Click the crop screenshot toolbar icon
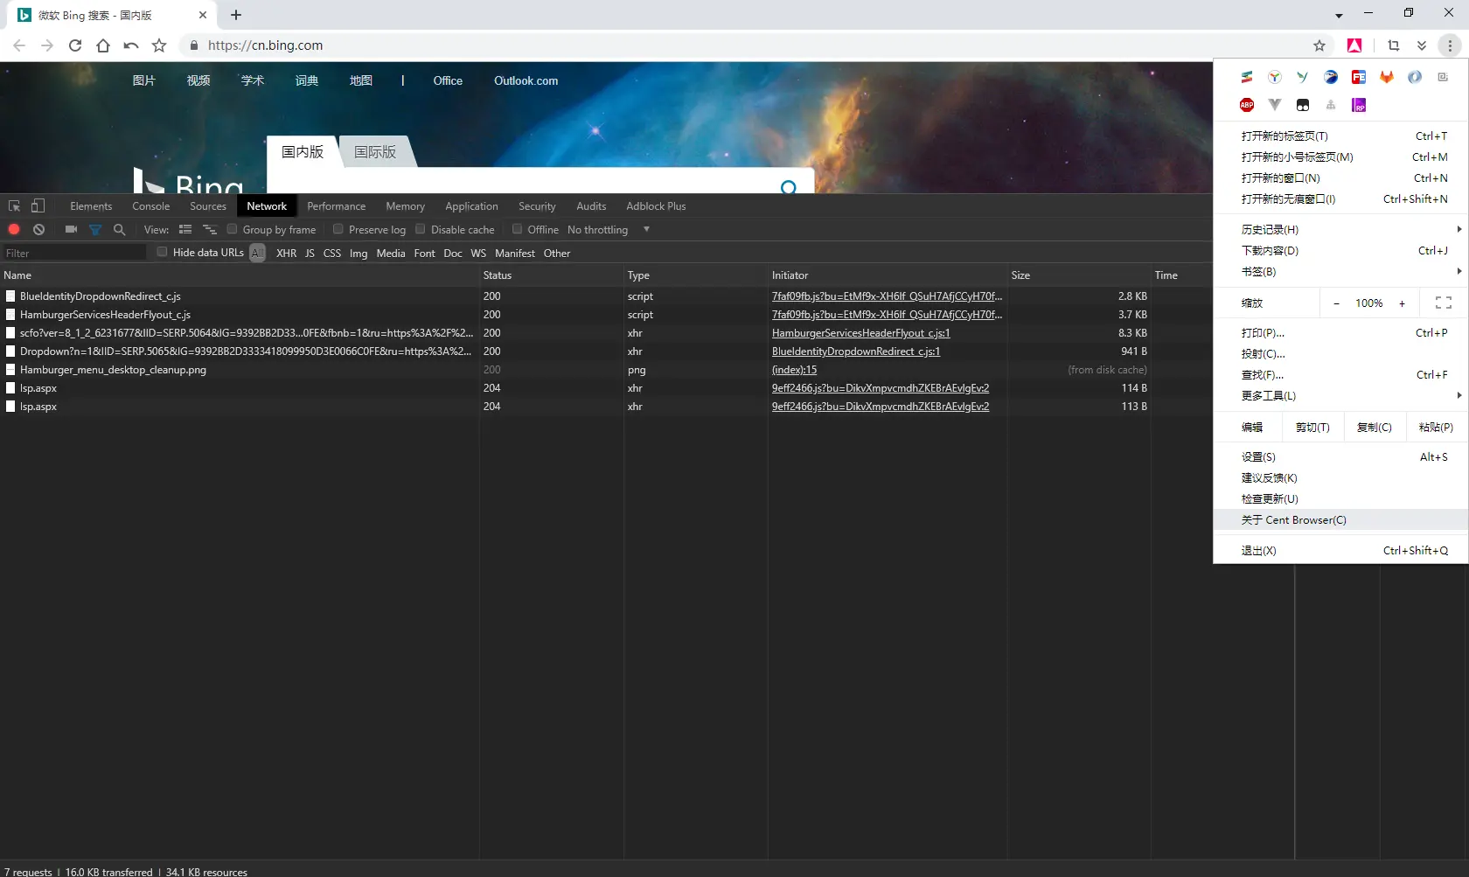The width and height of the screenshot is (1469, 877). (1394, 45)
